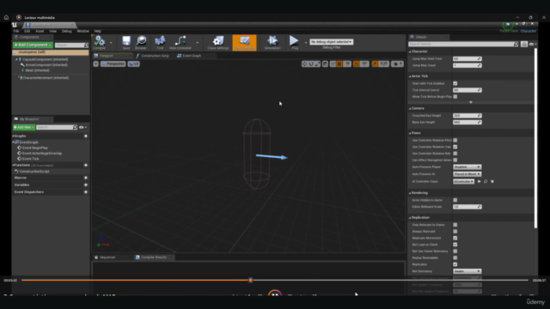Click the Add Component button
Viewport: 550px width, 309px height.
(x=33, y=45)
